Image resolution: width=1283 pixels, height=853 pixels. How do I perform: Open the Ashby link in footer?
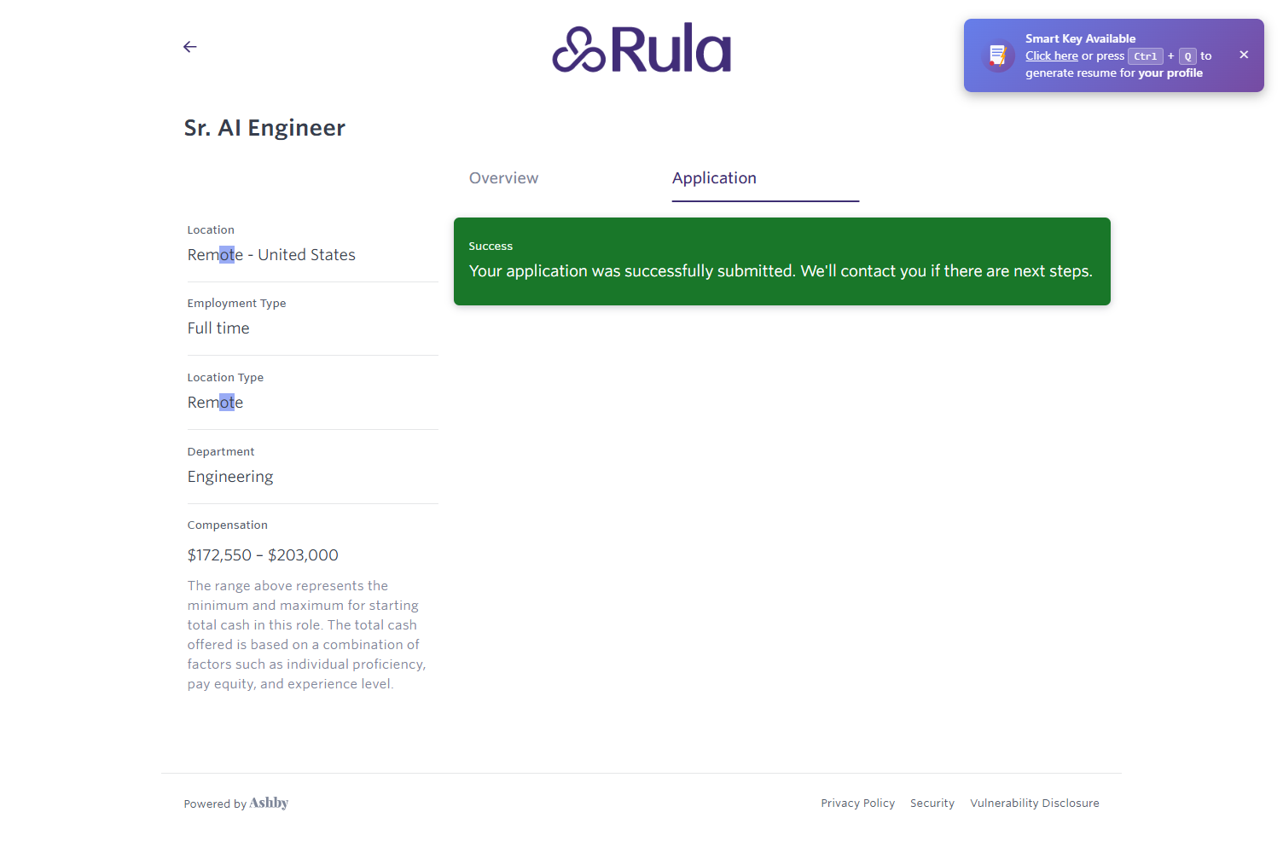pyautogui.click(x=269, y=803)
